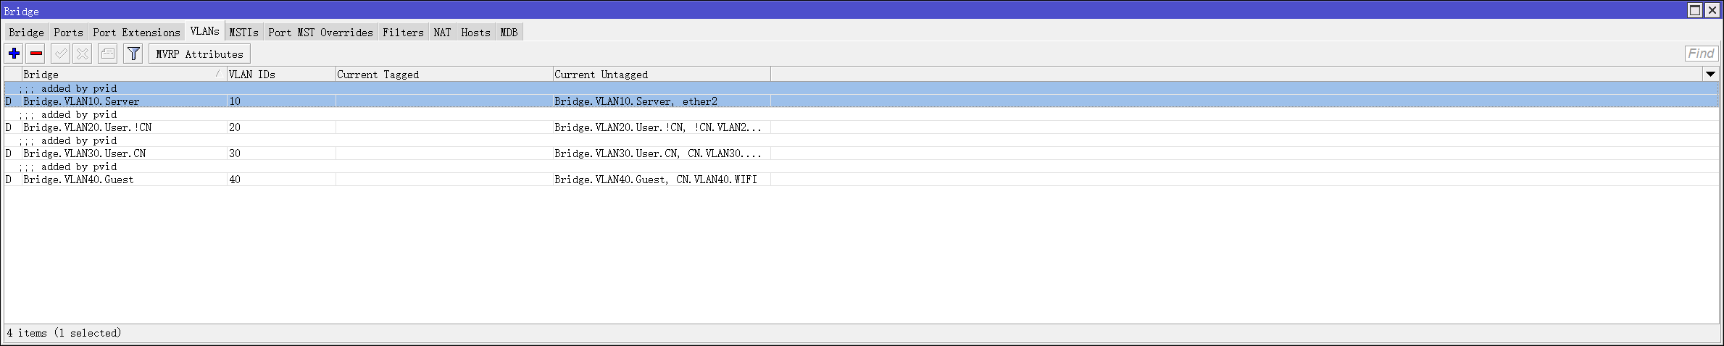The image size is (1724, 346).
Task: Open the Hosts tab
Action: click(x=475, y=33)
